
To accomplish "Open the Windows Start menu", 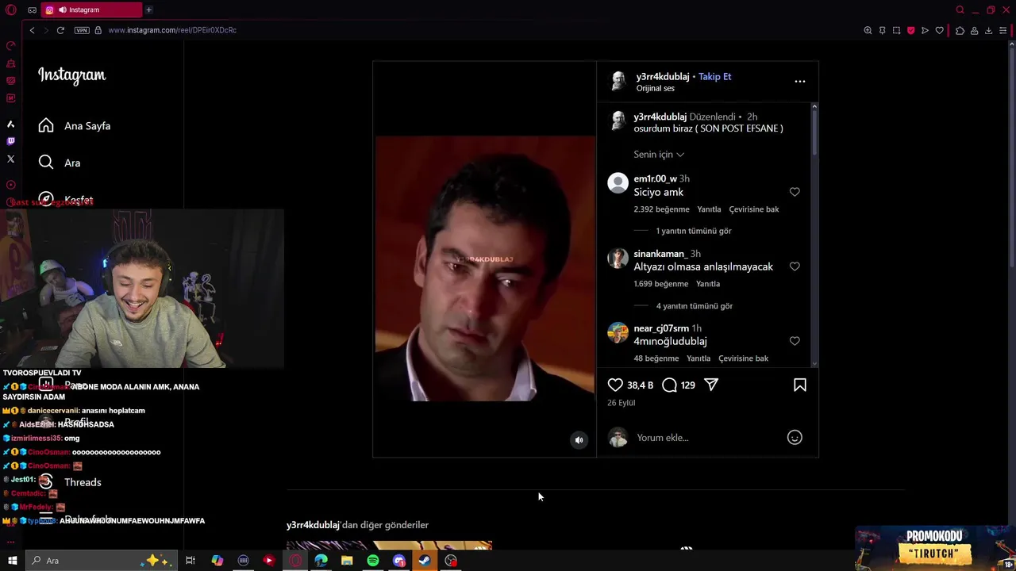I will pos(12,561).
